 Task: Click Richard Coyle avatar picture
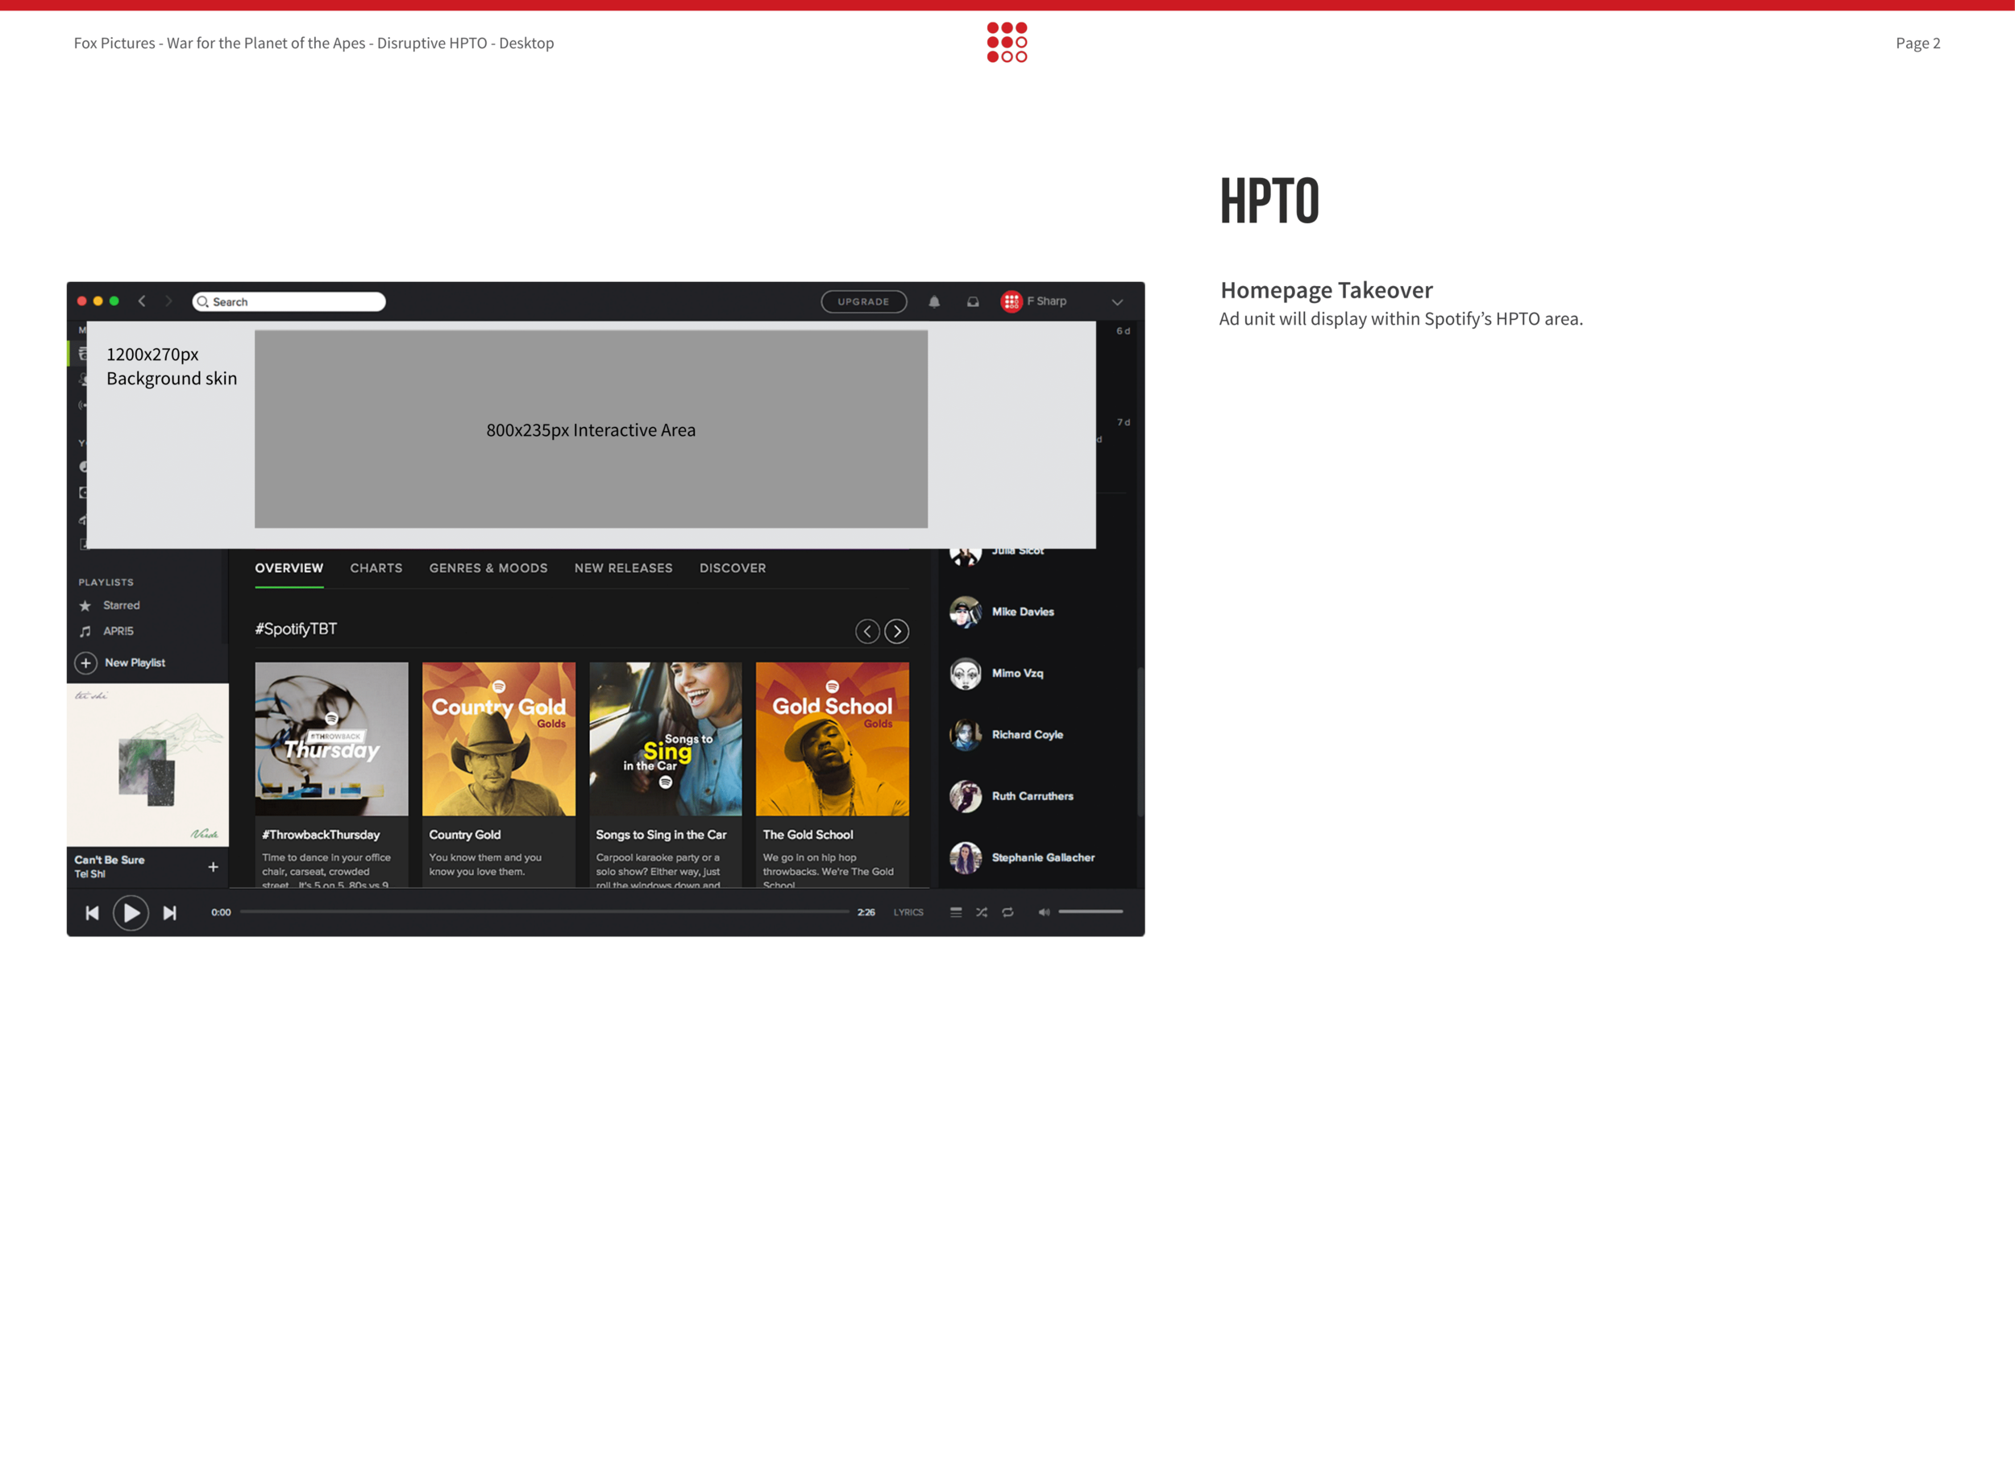point(965,735)
